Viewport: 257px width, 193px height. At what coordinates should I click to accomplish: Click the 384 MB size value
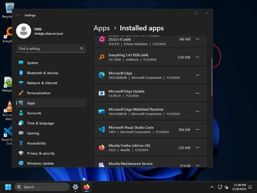(184, 130)
